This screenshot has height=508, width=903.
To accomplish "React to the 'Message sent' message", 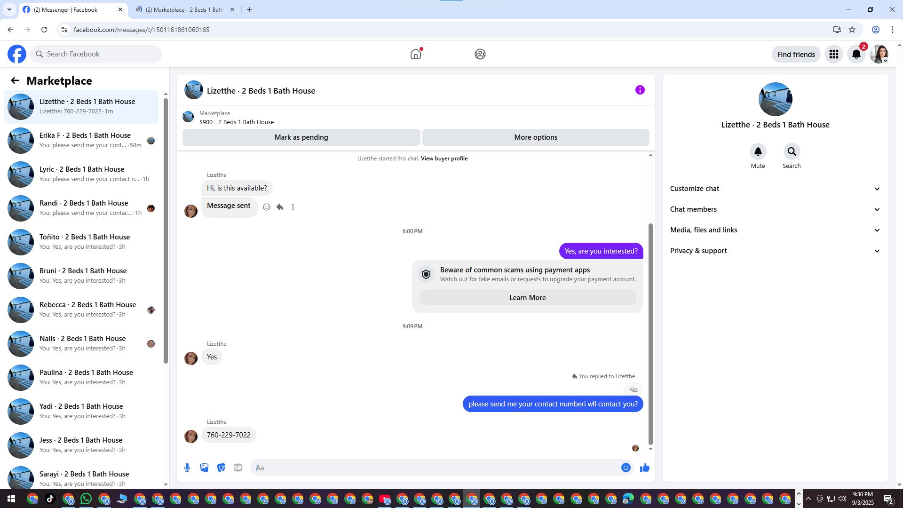I will (267, 207).
